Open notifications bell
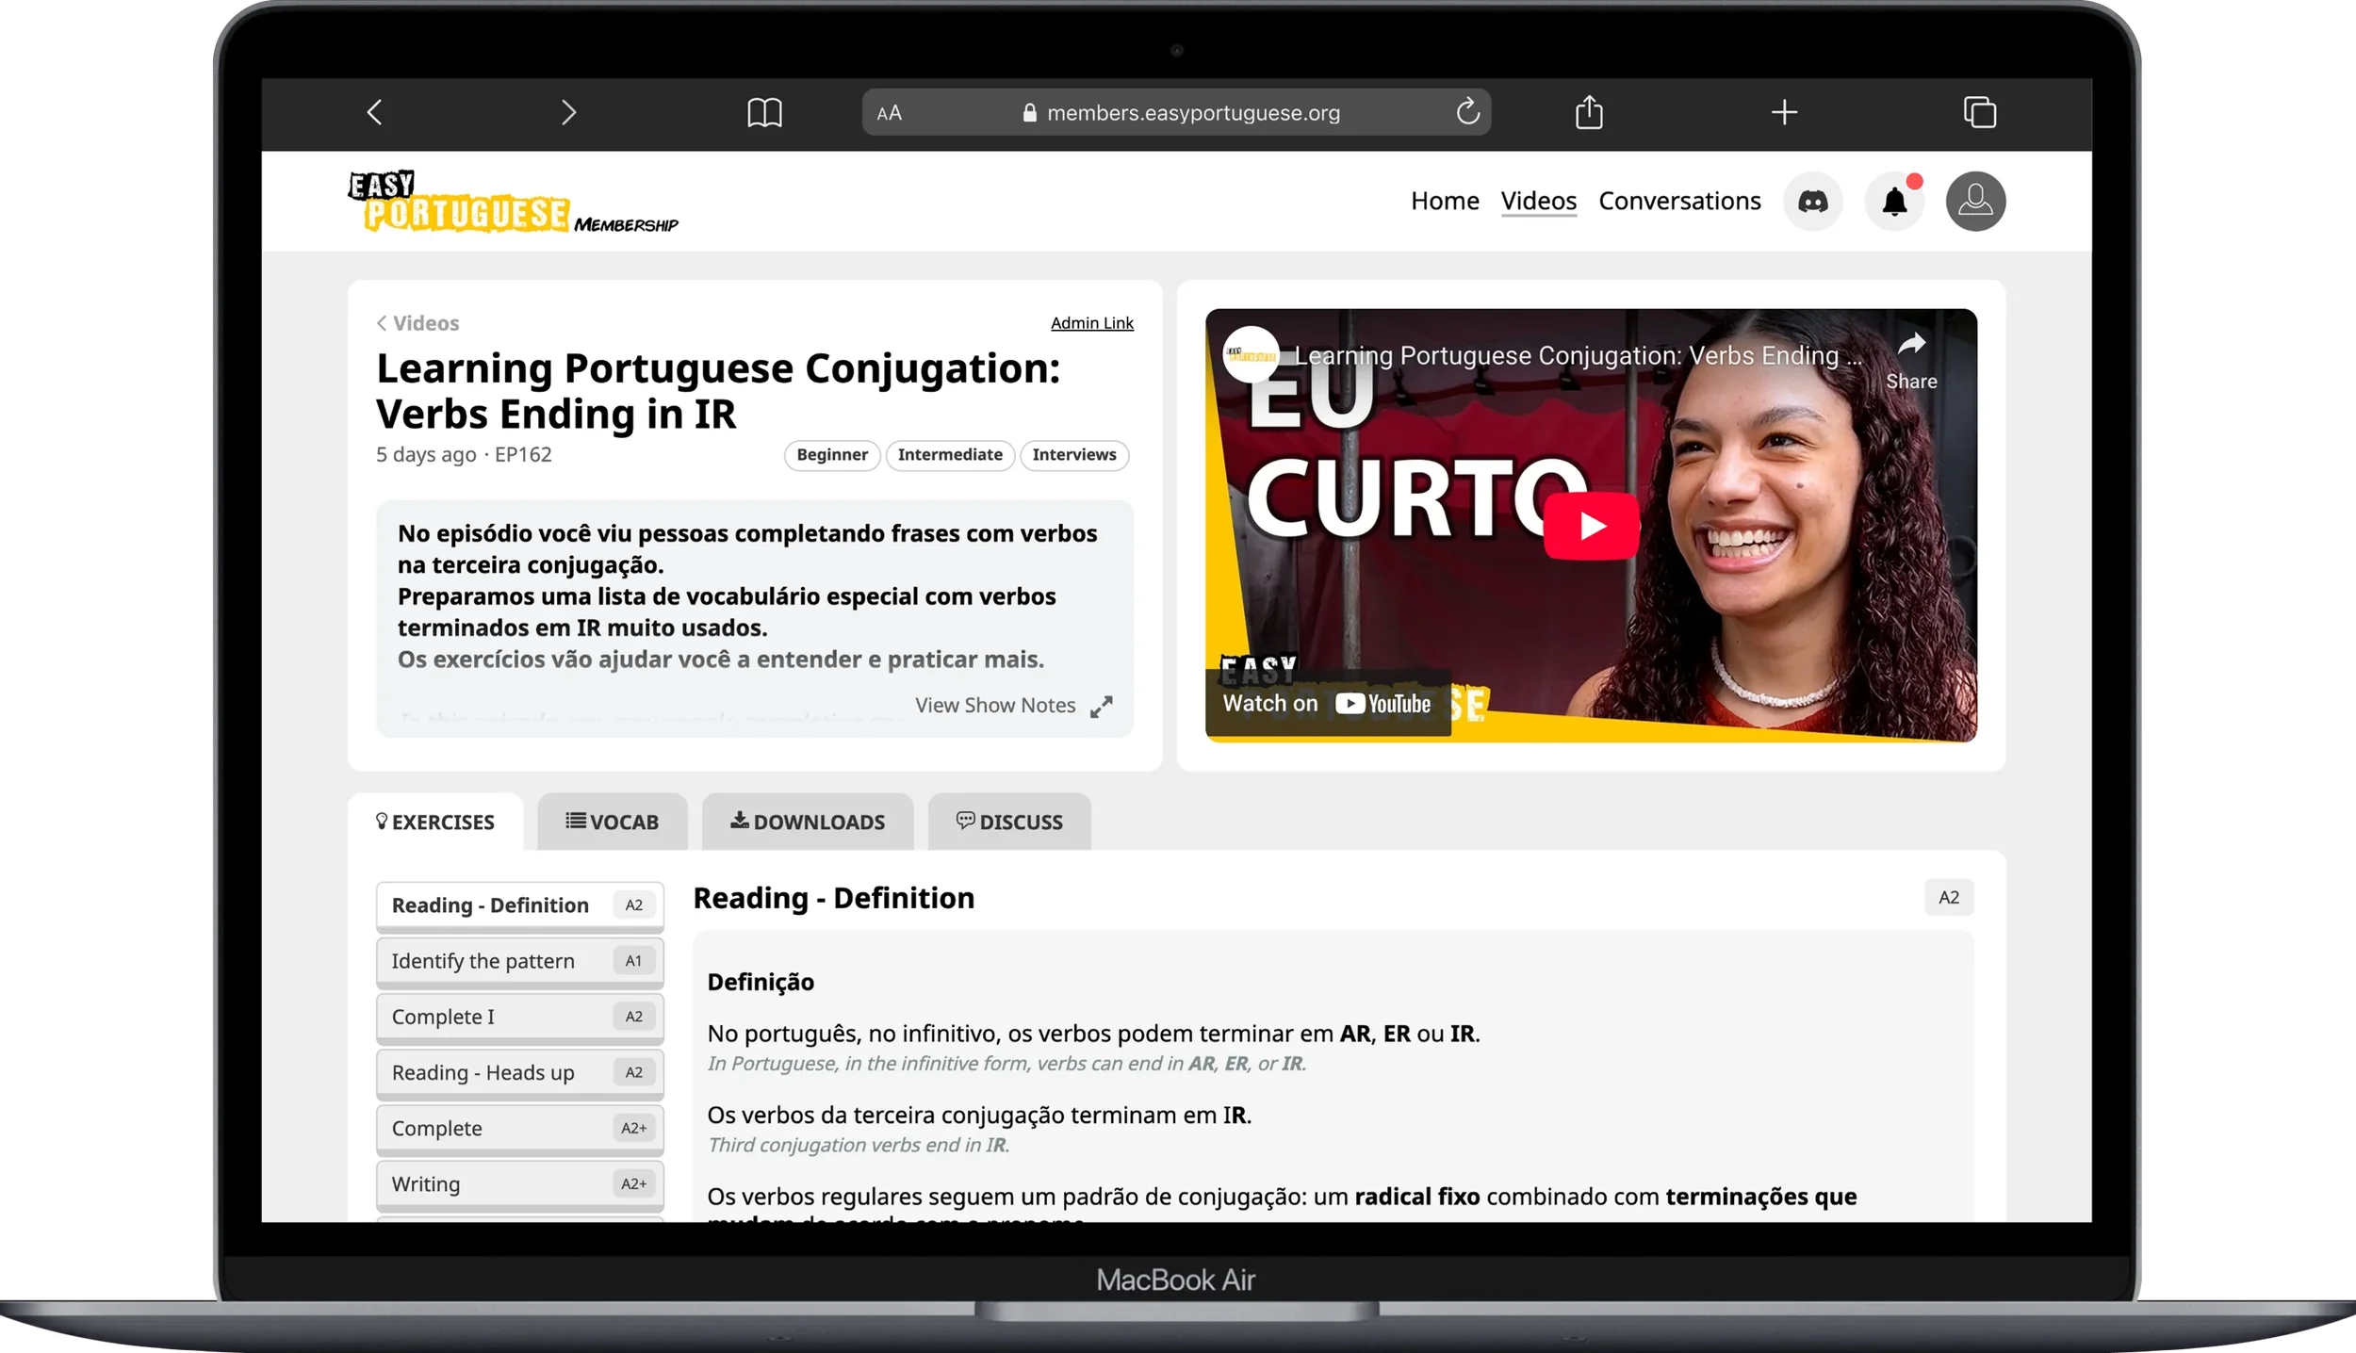The image size is (2356, 1353). click(1894, 201)
